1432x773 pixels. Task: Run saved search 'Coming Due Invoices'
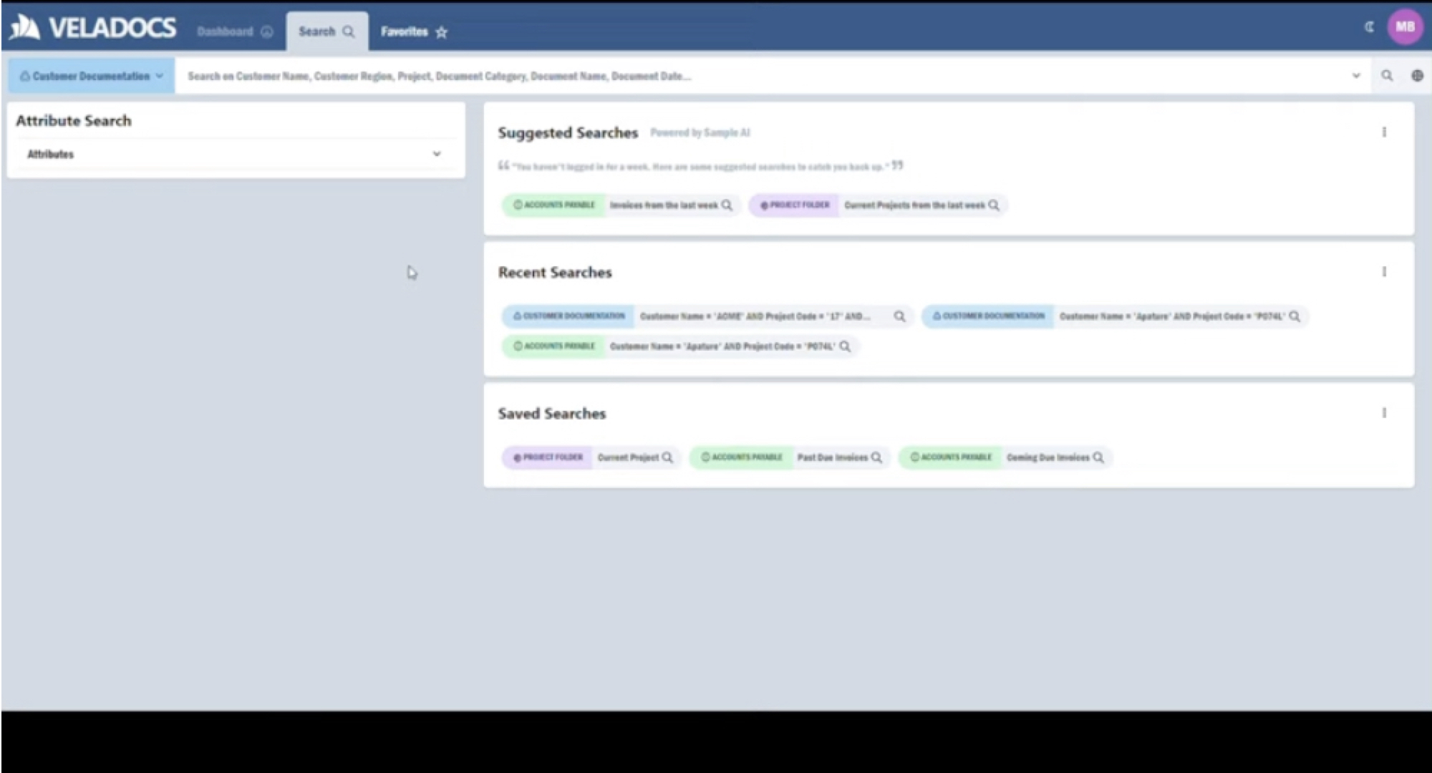[x=1053, y=457]
